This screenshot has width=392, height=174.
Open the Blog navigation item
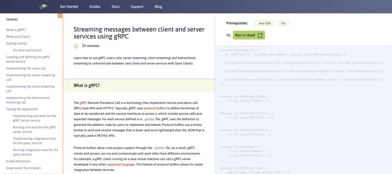pos(159,7)
